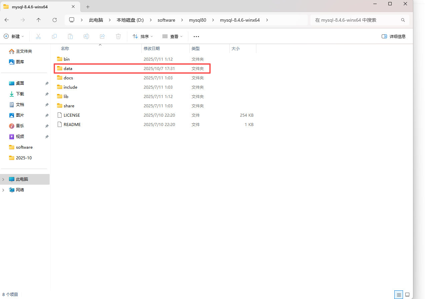Select 此电脑 in the sidebar

coord(25,179)
